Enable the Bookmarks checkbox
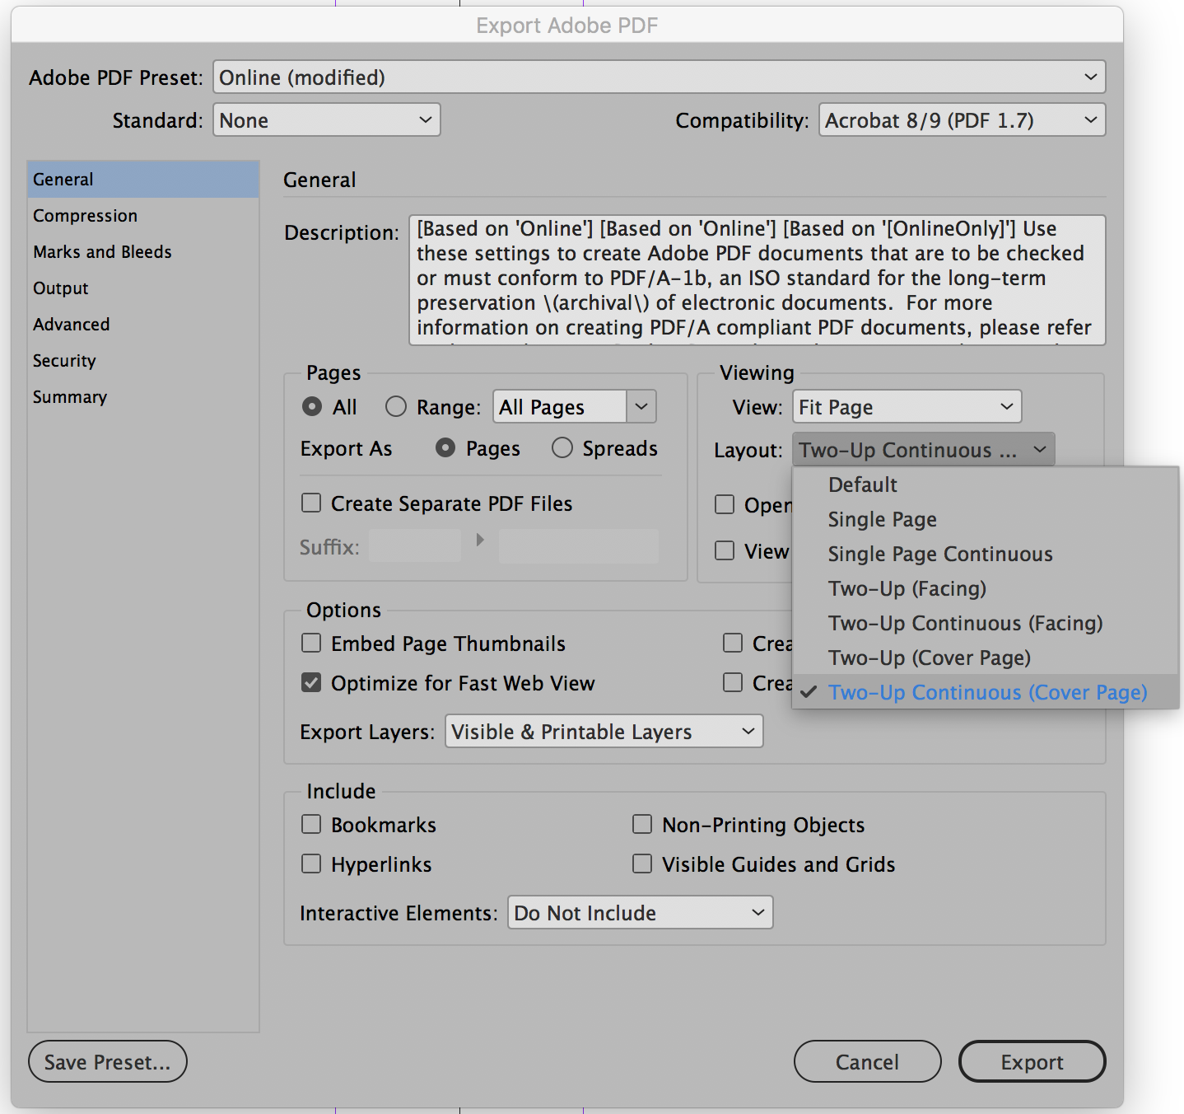Viewport: 1184px width, 1114px height. point(311,824)
